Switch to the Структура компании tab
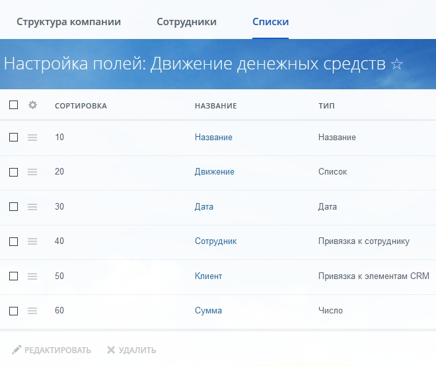Image resolution: width=436 pixels, height=367 pixels. tap(69, 22)
